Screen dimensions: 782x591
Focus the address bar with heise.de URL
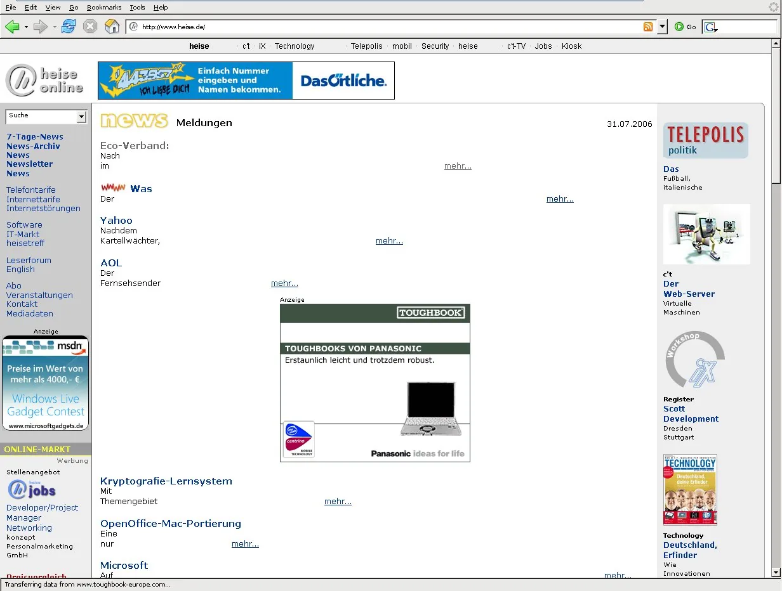pos(390,27)
